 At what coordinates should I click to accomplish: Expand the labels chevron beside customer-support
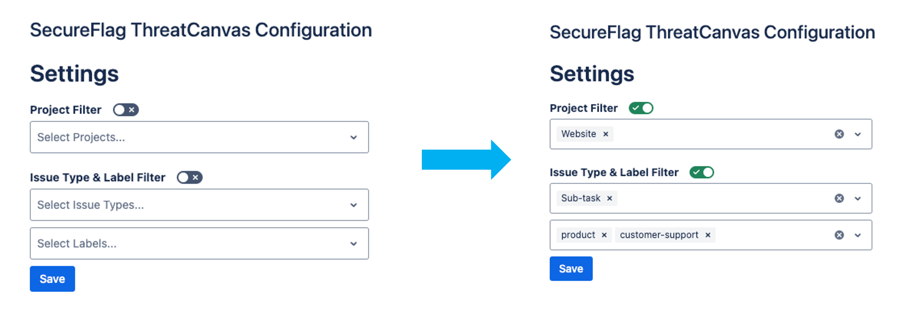(x=858, y=235)
